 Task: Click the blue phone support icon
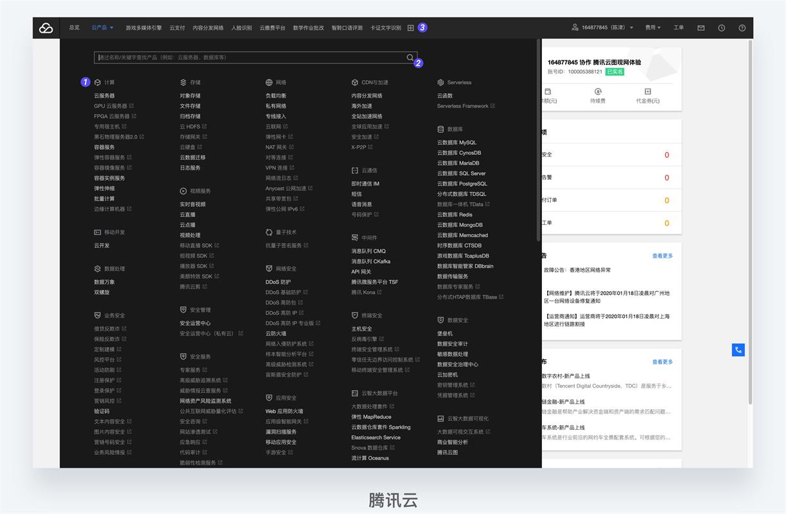pyautogui.click(x=738, y=350)
